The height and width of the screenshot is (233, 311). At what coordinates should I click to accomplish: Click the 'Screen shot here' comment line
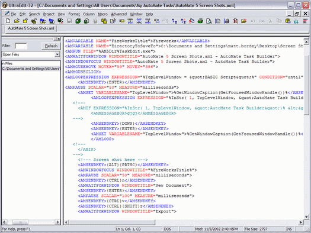113,160
